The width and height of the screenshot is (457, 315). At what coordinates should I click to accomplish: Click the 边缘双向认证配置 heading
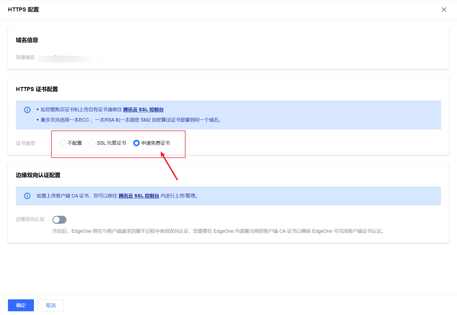pyautogui.click(x=38, y=175)
